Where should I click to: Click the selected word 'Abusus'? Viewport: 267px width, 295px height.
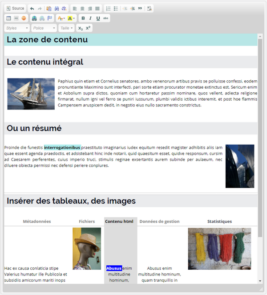coord(114,268)
